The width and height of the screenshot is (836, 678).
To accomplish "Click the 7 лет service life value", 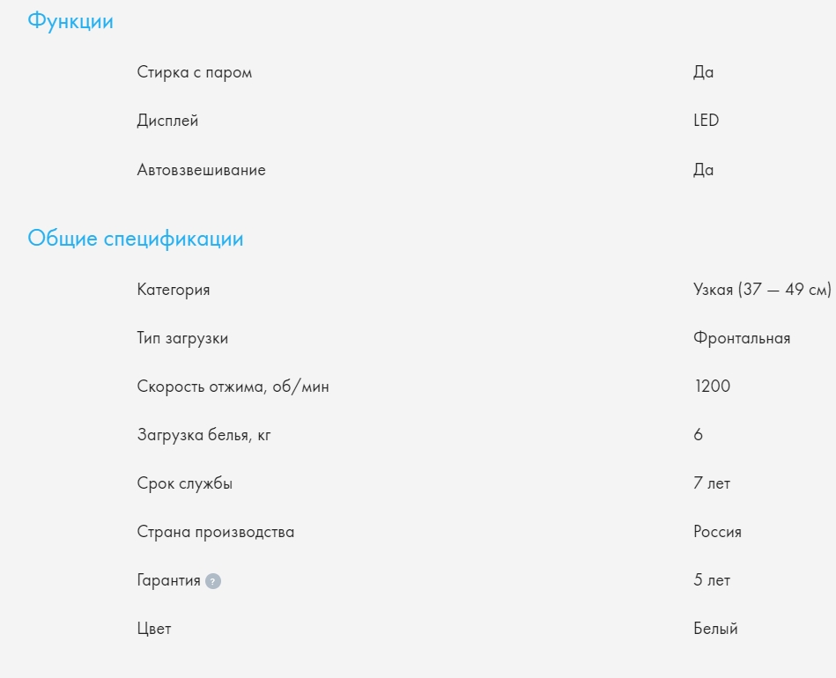I will (x=712, y=483).
